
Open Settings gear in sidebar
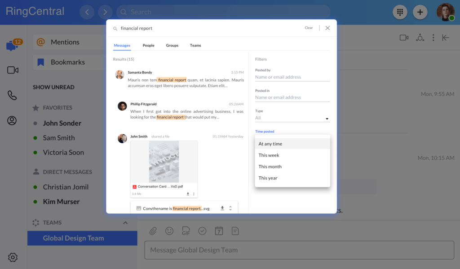[x=13, y=257]
